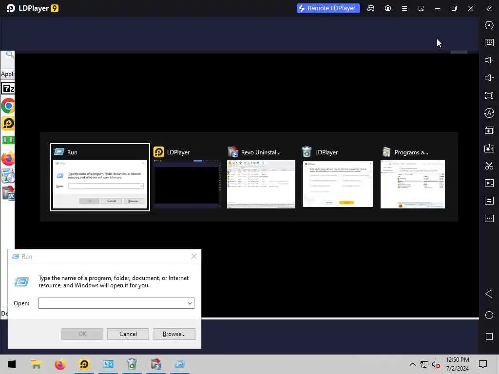Select the LDPlayer uninstaller thumbnail with trash icon
Image resolution: width=499 pixels, height=374 pixels.
coord(338,177)
